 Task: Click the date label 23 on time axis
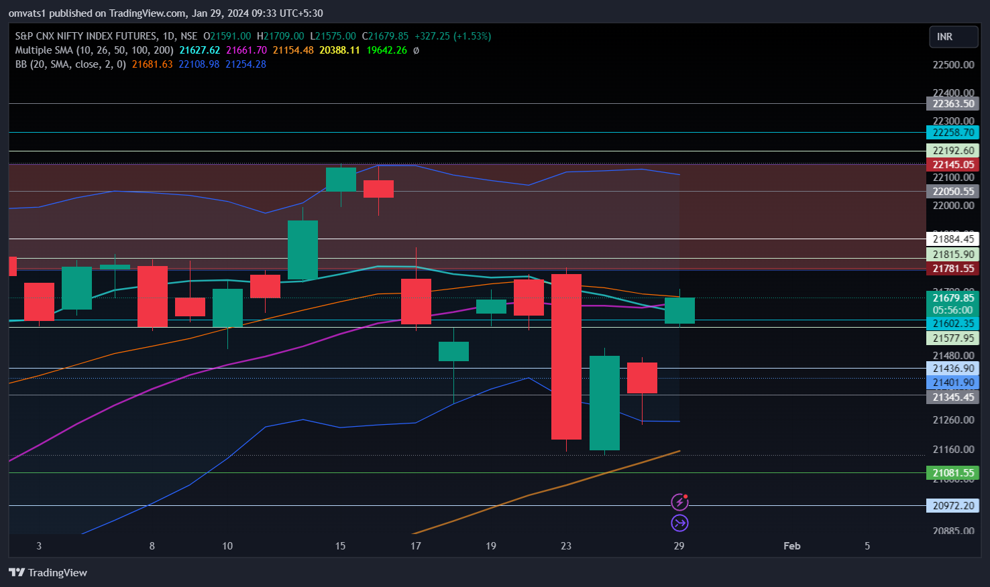(x=566, y=546)
